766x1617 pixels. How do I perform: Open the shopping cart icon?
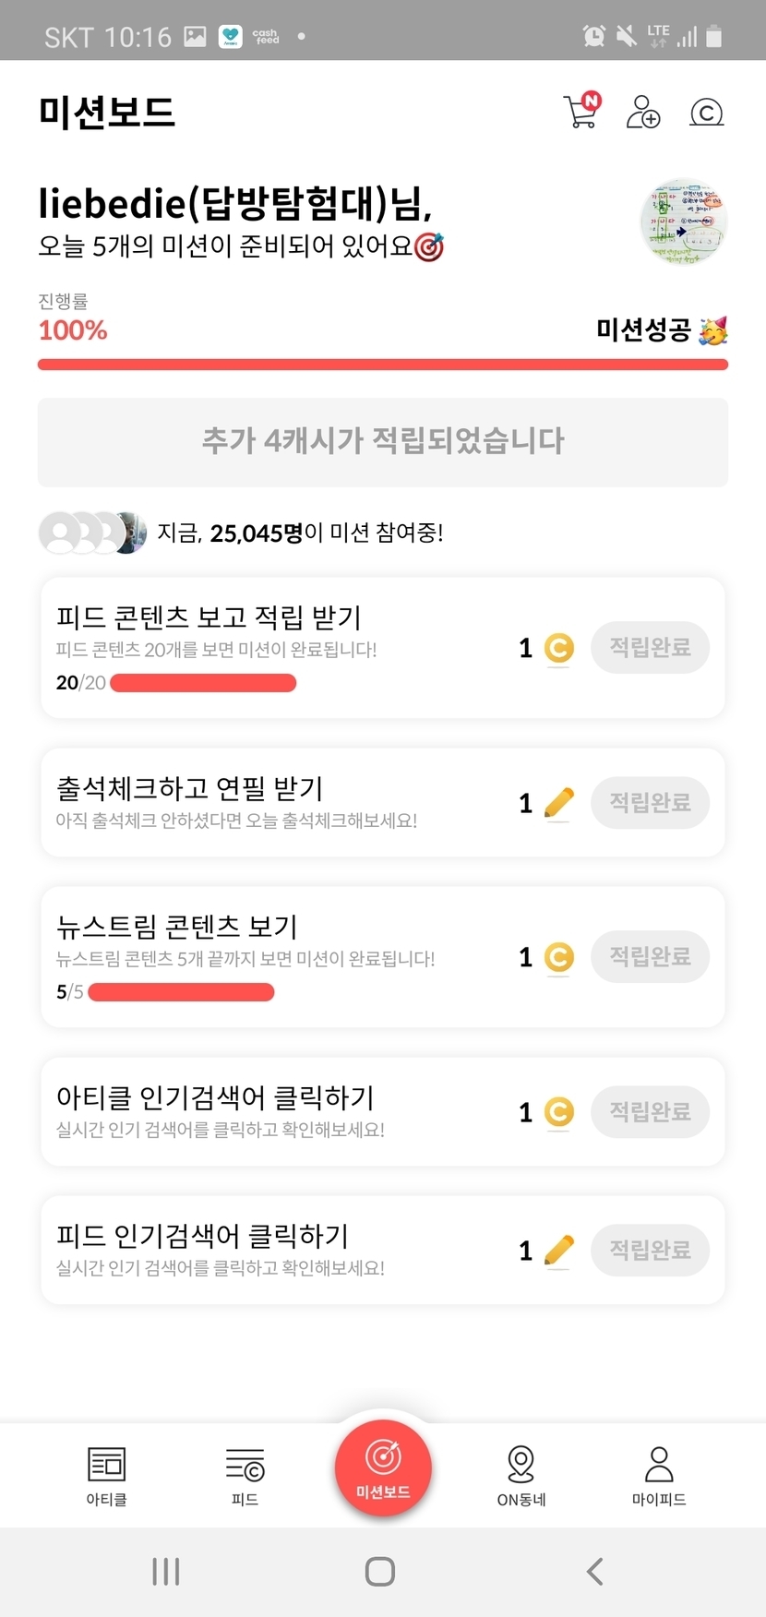point(580,112)
